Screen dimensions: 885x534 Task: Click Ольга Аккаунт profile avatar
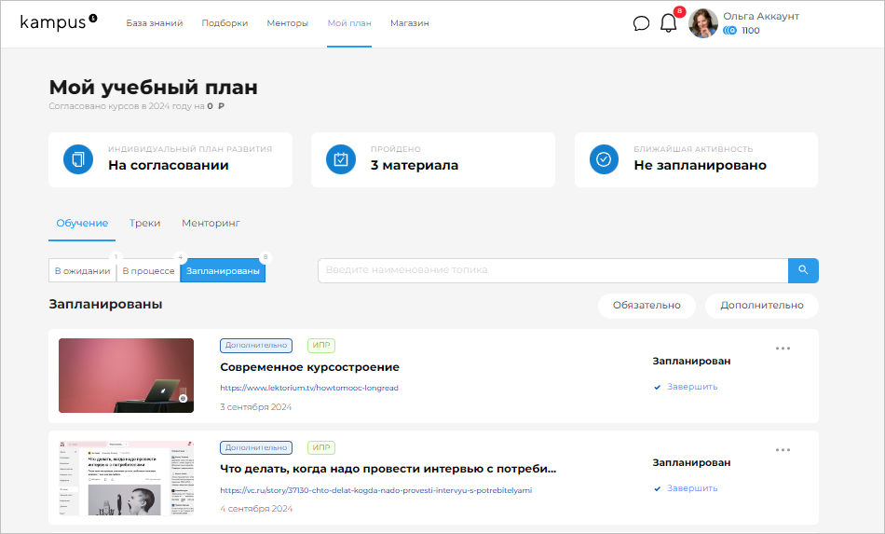[x=703, y=23]
